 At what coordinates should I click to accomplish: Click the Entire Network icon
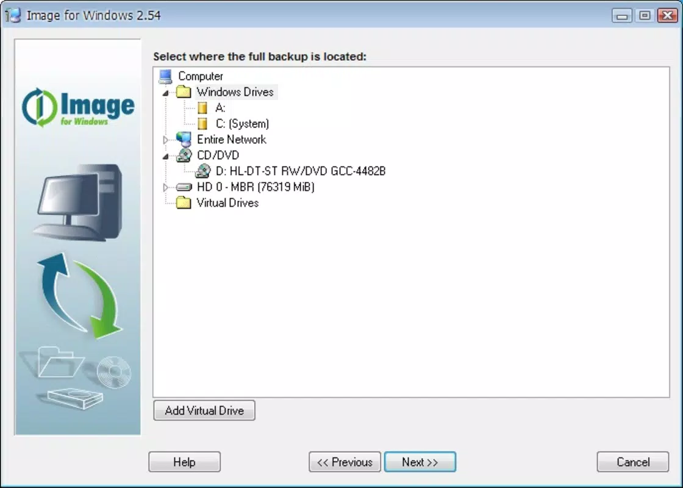(184, 140)
